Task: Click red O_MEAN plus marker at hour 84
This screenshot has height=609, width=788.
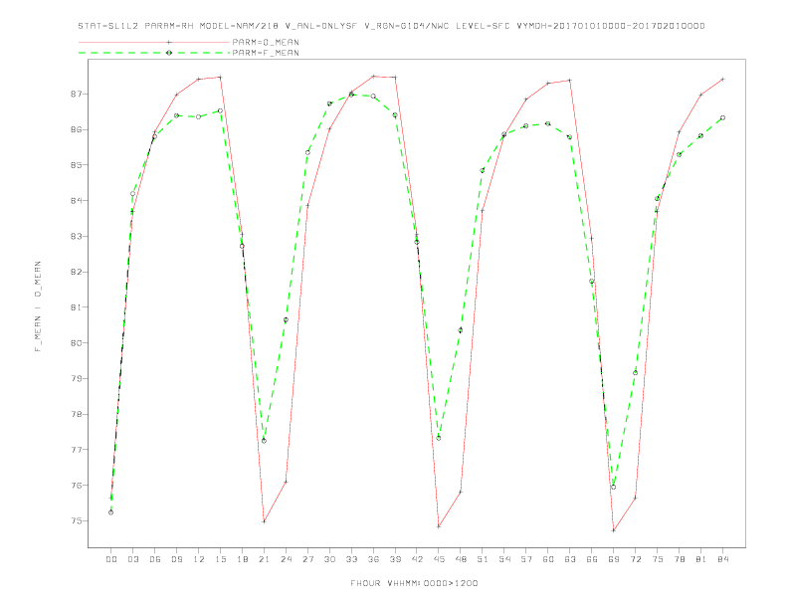Action: pos(722,79)
